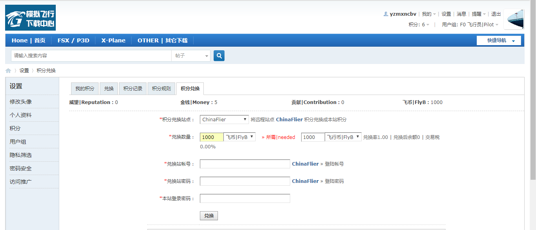Click the ChinaFlier login account link
Screen dimensions: 536x230
coord(305,164)
